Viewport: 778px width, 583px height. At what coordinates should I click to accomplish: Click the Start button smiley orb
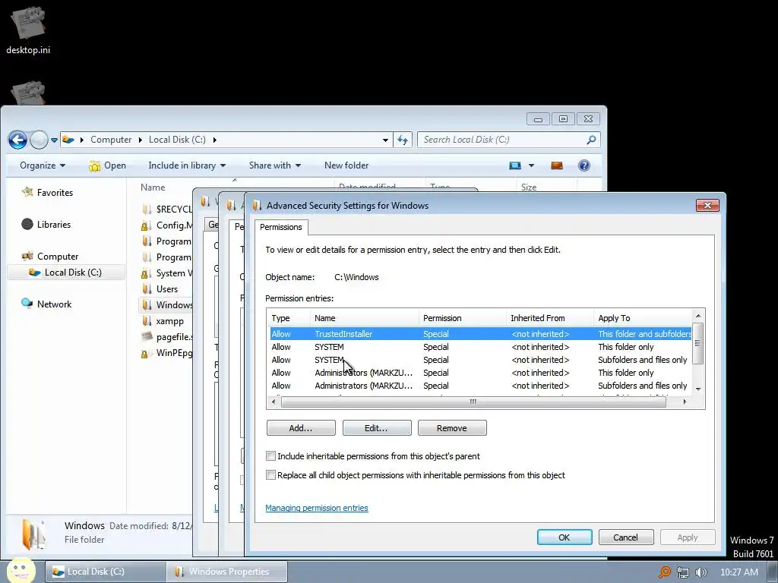point(21,571)
